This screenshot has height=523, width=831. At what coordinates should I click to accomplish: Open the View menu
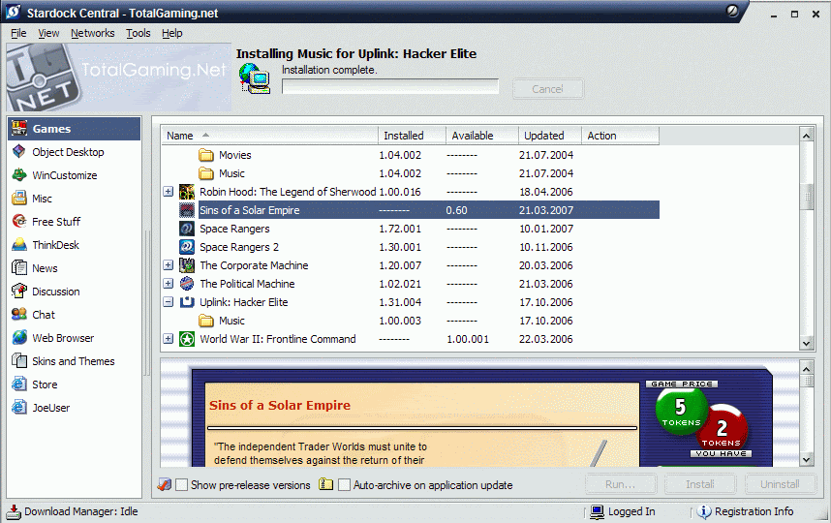pos(48,33)
